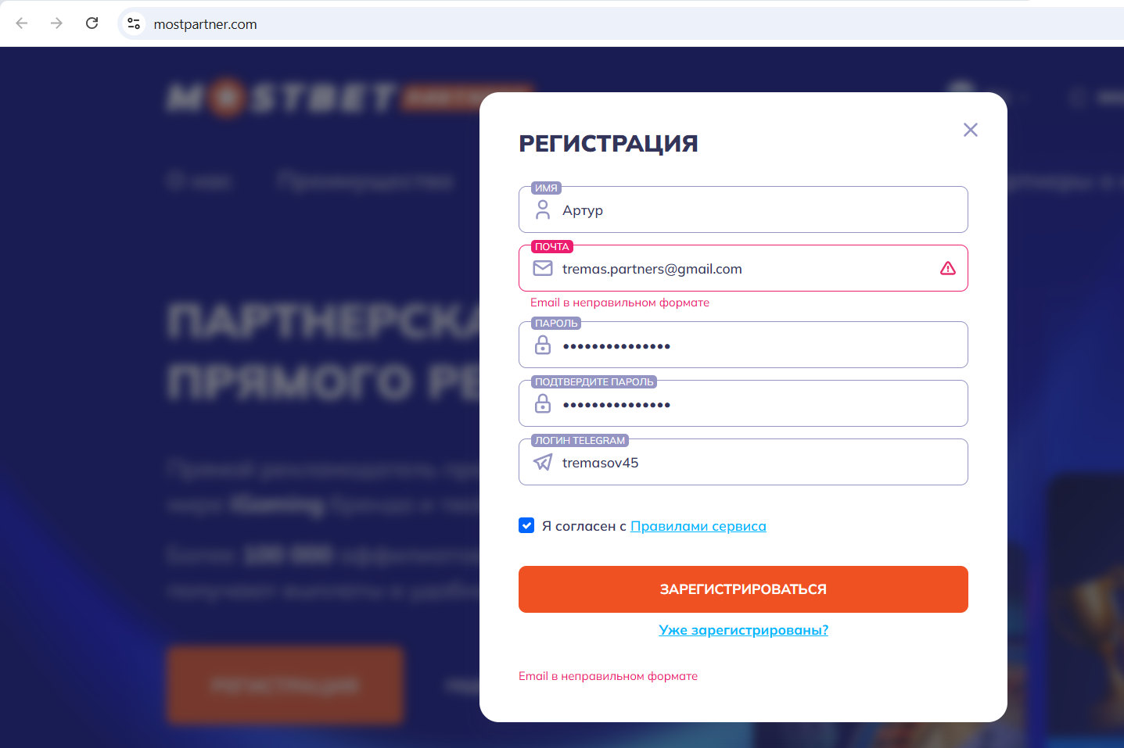Click the envelope icon in email field
The image size is (1124, 748).
(542, 268)
